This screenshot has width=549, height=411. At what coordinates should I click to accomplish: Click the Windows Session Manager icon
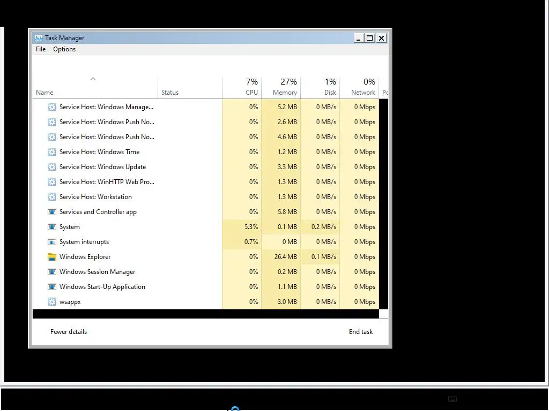pyautogui.click(x=52, y=272)
